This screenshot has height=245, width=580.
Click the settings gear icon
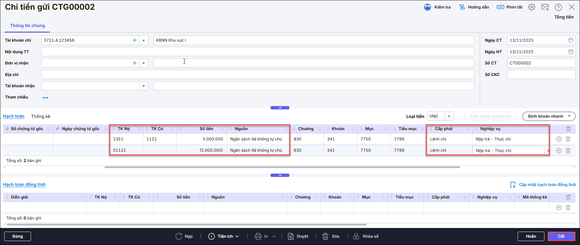(531, 7)
